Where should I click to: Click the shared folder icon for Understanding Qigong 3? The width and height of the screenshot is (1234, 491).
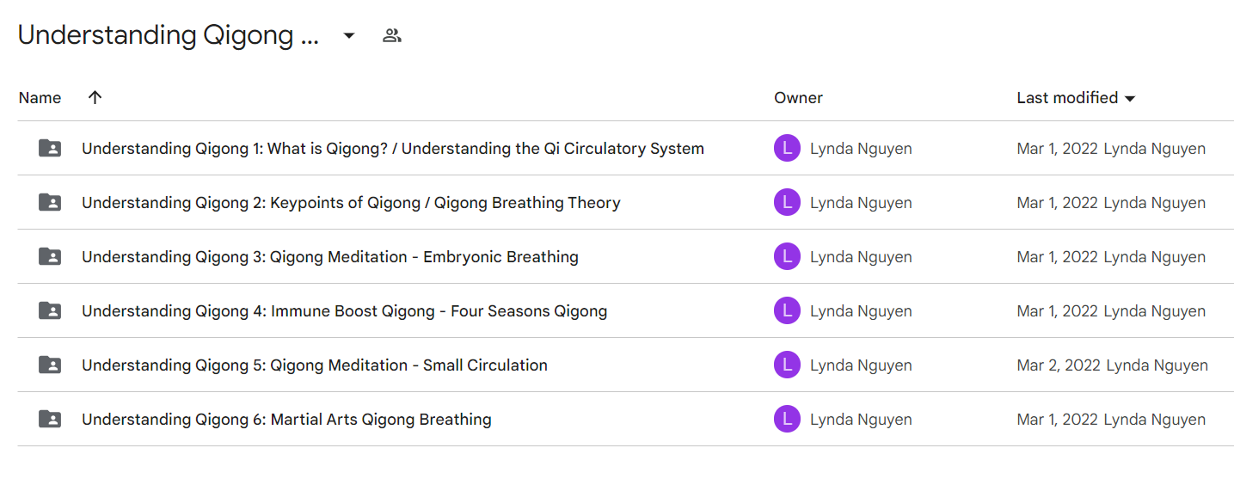tap(51, 256)
